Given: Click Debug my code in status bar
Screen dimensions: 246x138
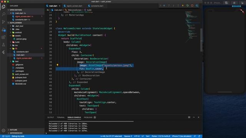Looking at the screenshot, I should pyautogui.click(x=18, y=136).
